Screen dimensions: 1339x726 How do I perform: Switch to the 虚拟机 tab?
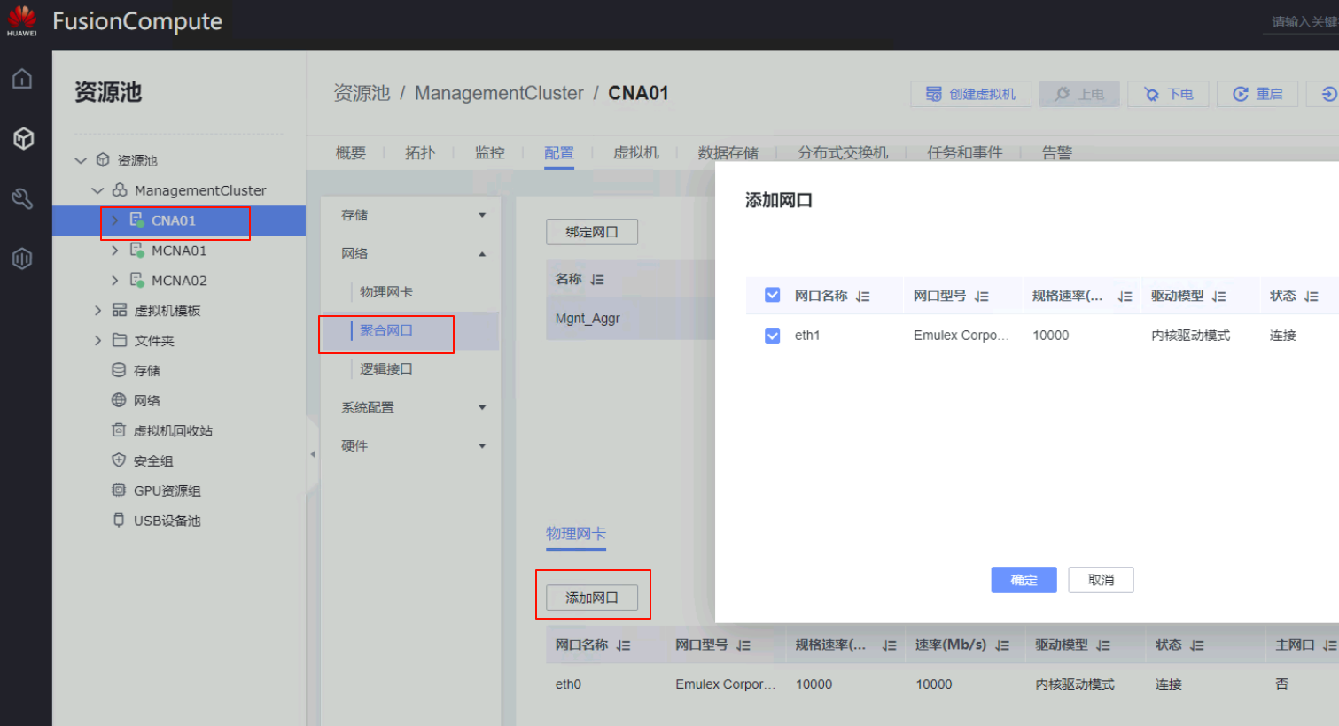coord(635,152)
